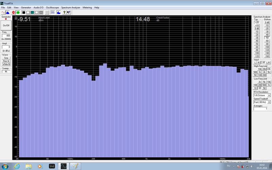
Task: Enable Peak Hold from the toolbar
Action: point(53,13)
